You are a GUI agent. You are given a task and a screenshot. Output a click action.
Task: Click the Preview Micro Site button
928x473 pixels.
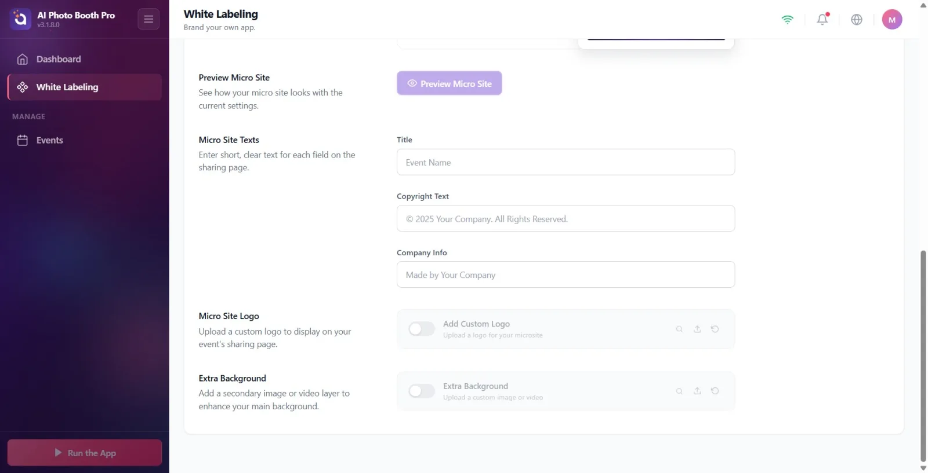449,83
